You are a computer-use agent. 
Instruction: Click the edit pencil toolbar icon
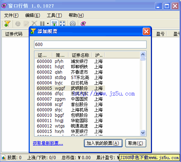point(26,24)
